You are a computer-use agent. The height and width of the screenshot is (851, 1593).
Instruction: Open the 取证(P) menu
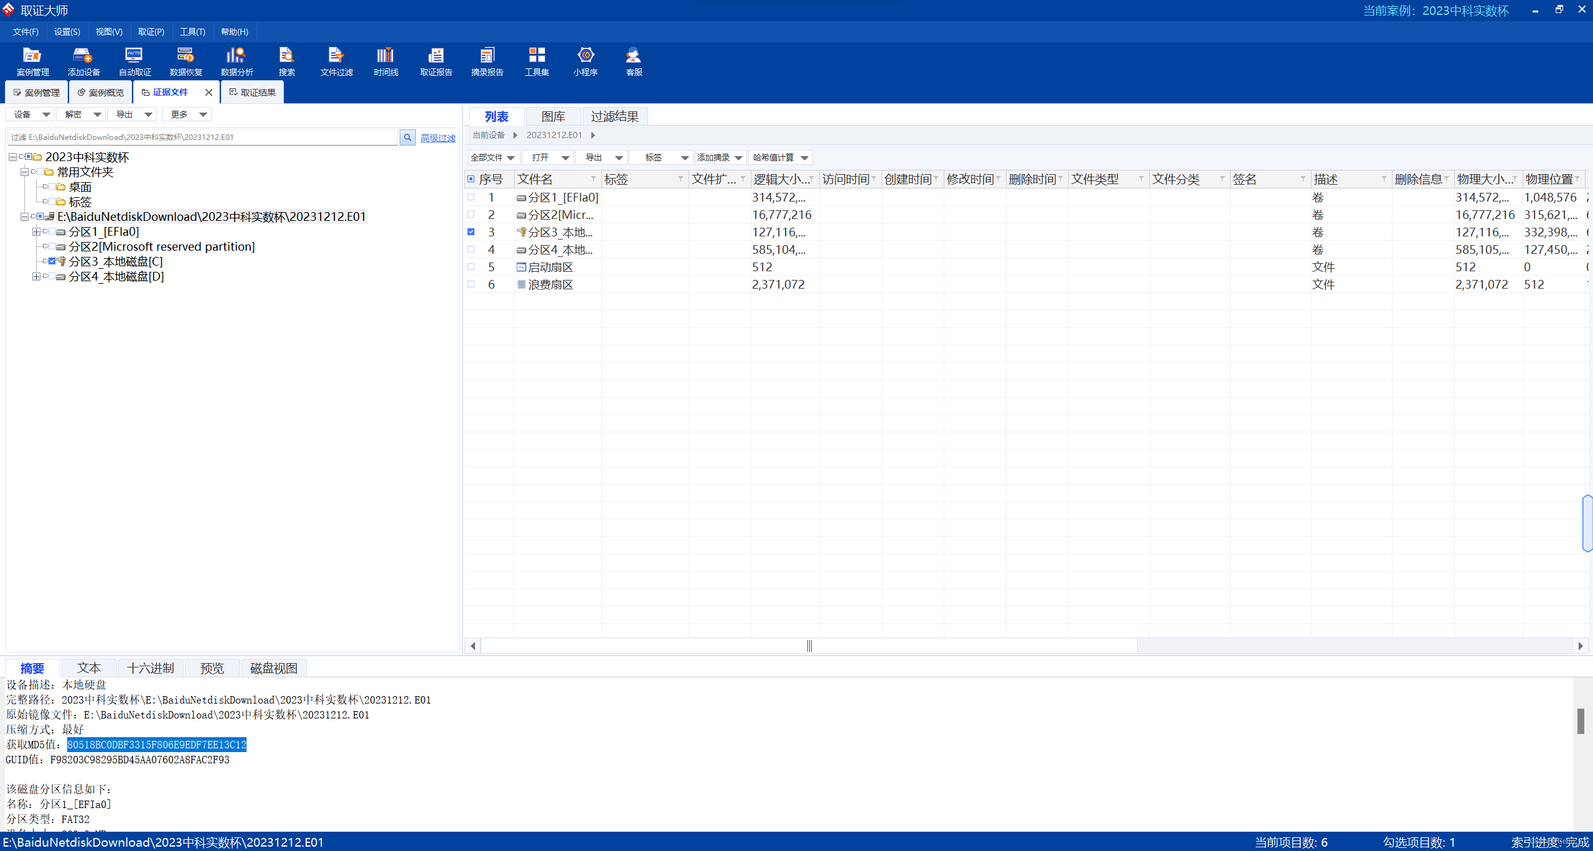(151, 32)
